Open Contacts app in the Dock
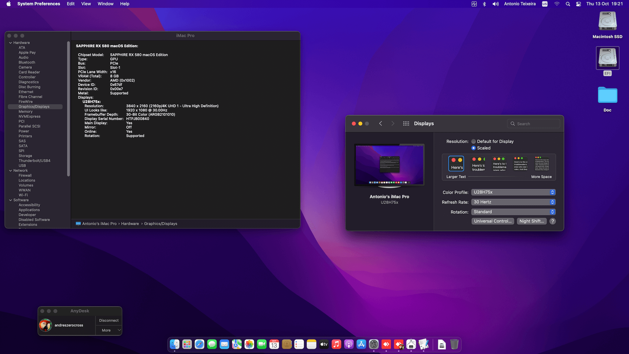This screenshot has height=354, width=629. (x=287, y=344)
